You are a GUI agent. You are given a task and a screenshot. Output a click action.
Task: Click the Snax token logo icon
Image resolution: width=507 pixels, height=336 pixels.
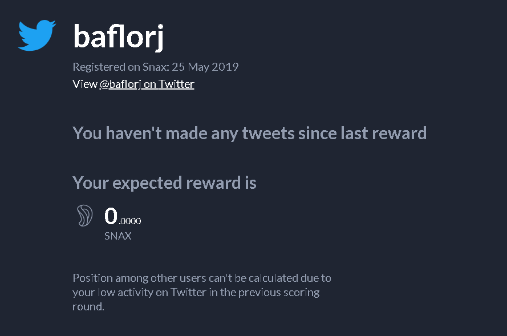85,216
